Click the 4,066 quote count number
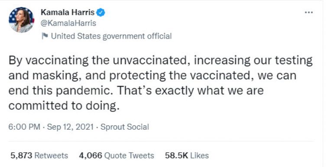This screenshot has height=167, width=334. pos(91,155)
